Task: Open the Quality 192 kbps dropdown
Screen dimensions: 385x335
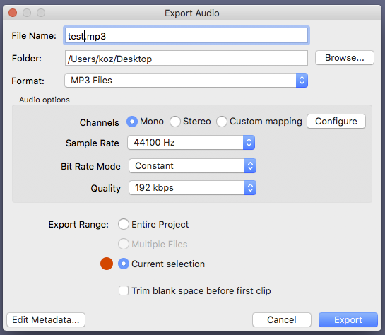Action: click(x=192, y=188)
